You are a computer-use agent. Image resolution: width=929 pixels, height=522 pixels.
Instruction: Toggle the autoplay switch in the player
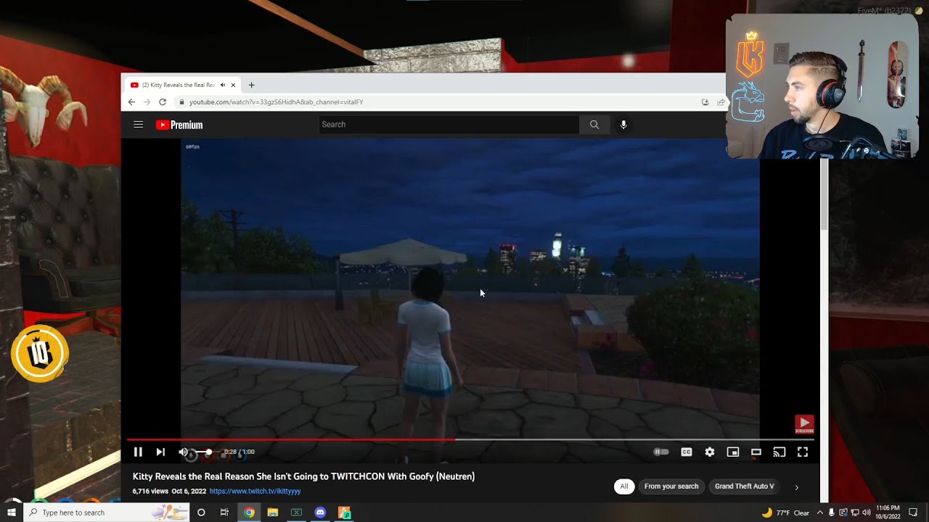(661, 452)
